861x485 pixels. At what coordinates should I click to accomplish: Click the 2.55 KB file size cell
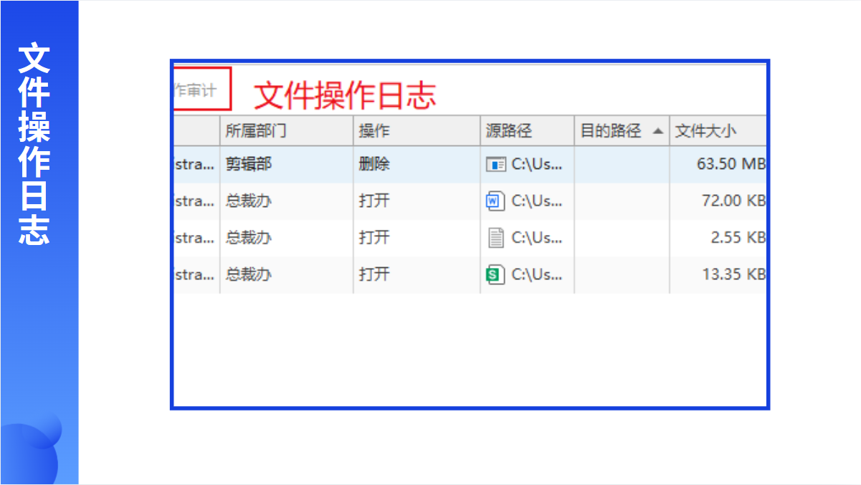tap(737, 238)
